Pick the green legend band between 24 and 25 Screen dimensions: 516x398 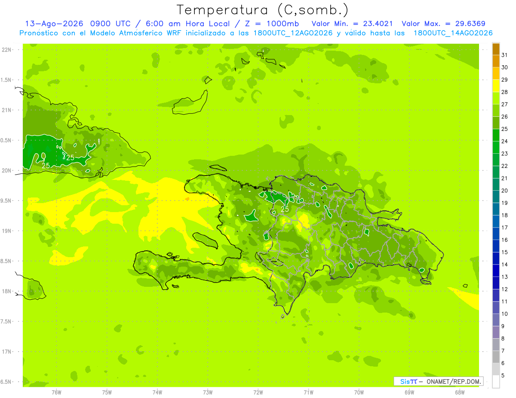496,135
